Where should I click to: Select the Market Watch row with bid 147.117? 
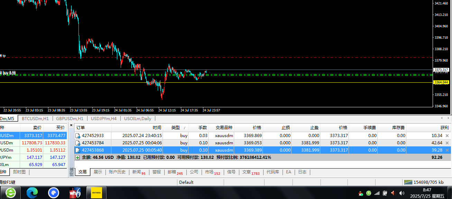tap(33, 157)
